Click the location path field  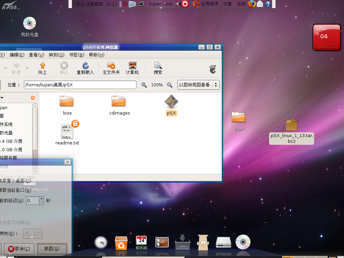pos(80,85)
